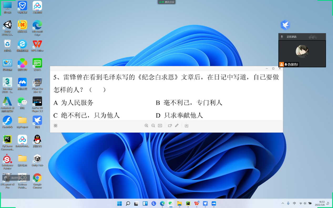Viewport: 333px width, 208px height.
Task: Open Unity Hub desktop shortcut
Action: [37, 160]
